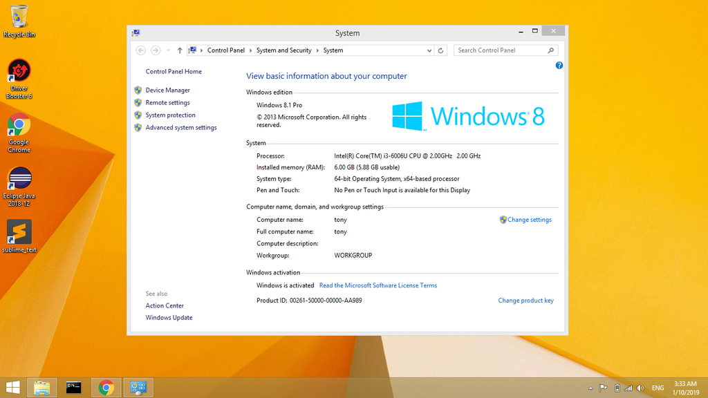Screen dimensions: 708x398
Task: Open File Explorer from the taskbar
Action: 42,387
